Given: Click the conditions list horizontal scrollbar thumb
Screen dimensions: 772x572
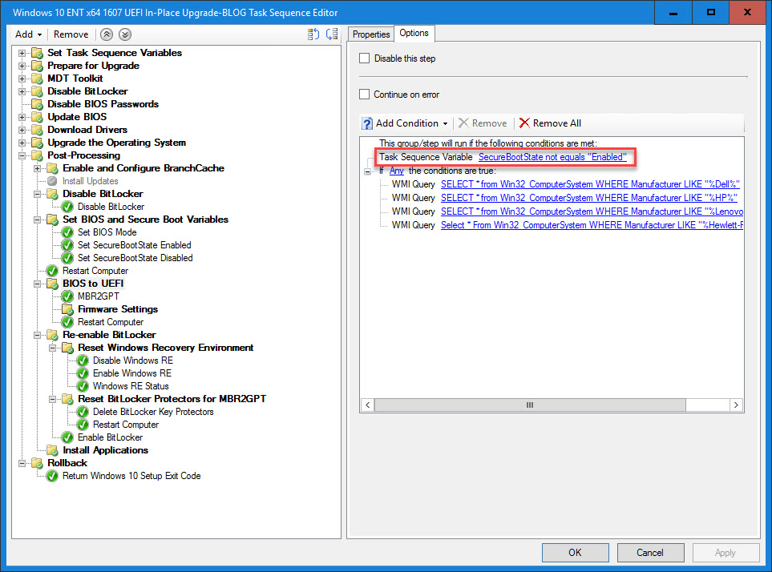Looking at the screenshot, I should [529, 405].
